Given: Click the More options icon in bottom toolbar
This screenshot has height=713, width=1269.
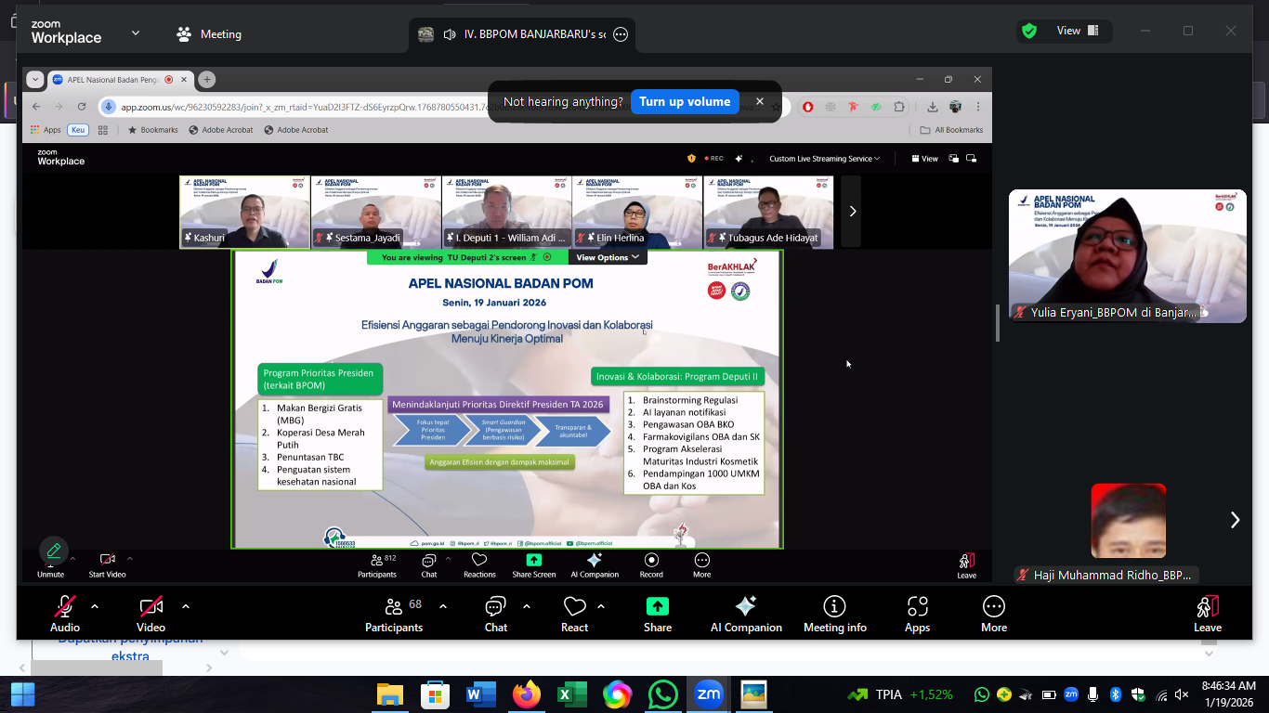Looking at the screenshot, I should tap(993, 614).
